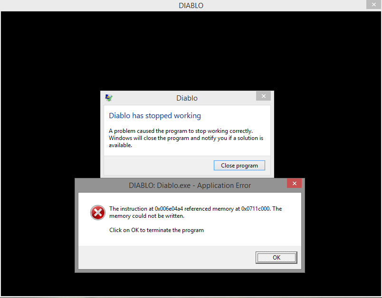Screen dimensions: 382x298
Task: Close the Application Error dialog via red X
Action: [x=294, y=184]
